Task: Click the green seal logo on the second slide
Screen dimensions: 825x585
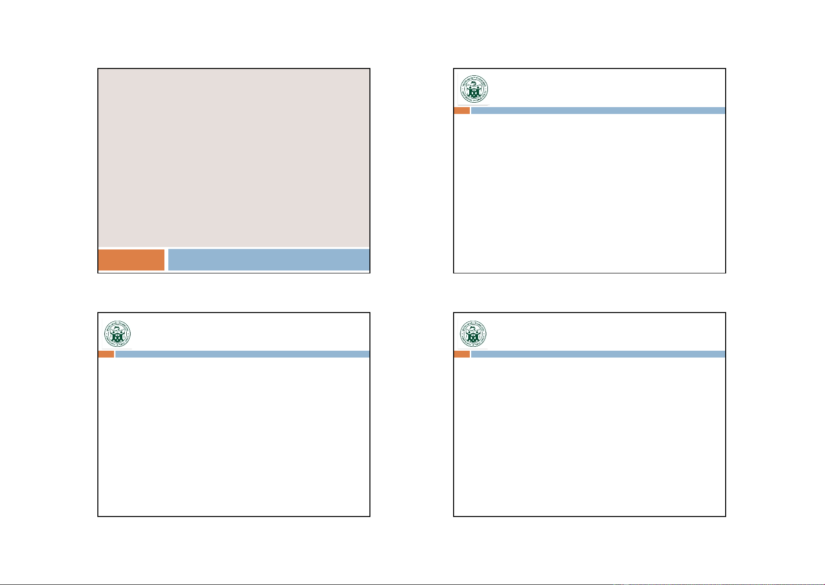Action: (473, 90)
